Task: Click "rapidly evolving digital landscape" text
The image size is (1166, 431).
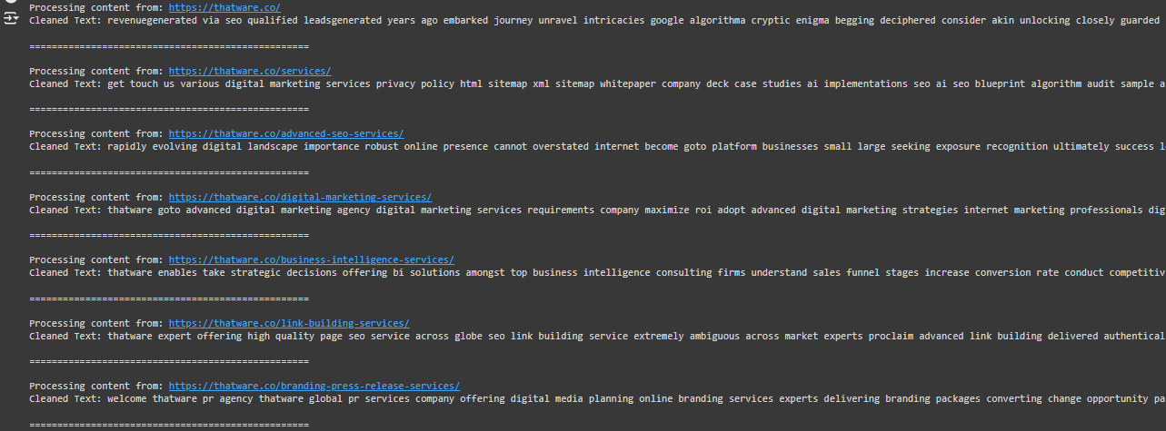Action: 203,146
